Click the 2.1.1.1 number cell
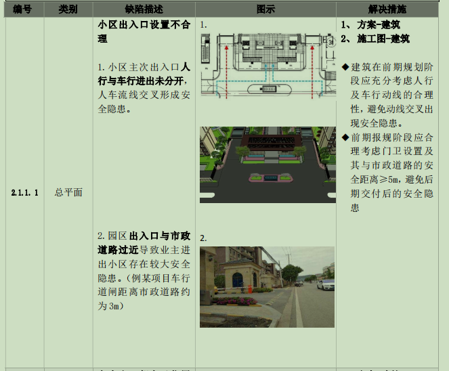The width and height of the screenshot is (449, 371). pyautogui.click(x=25, y=193)
